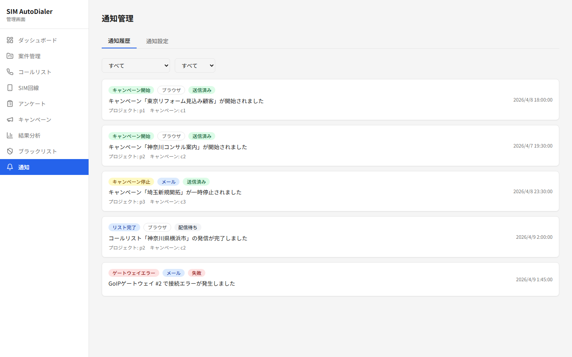Open ダッシュボード in the sidebar

point(44,40)
